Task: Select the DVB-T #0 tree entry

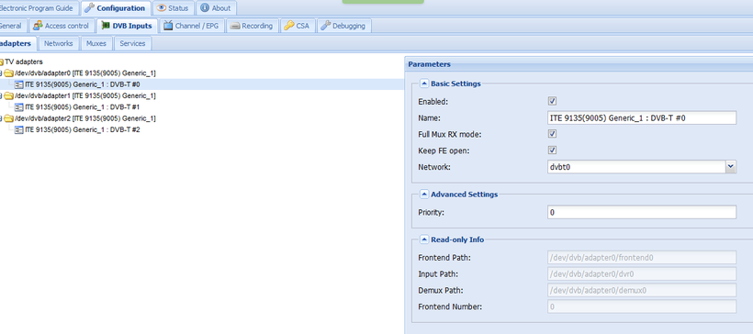Action: click(x=83, y=84)
